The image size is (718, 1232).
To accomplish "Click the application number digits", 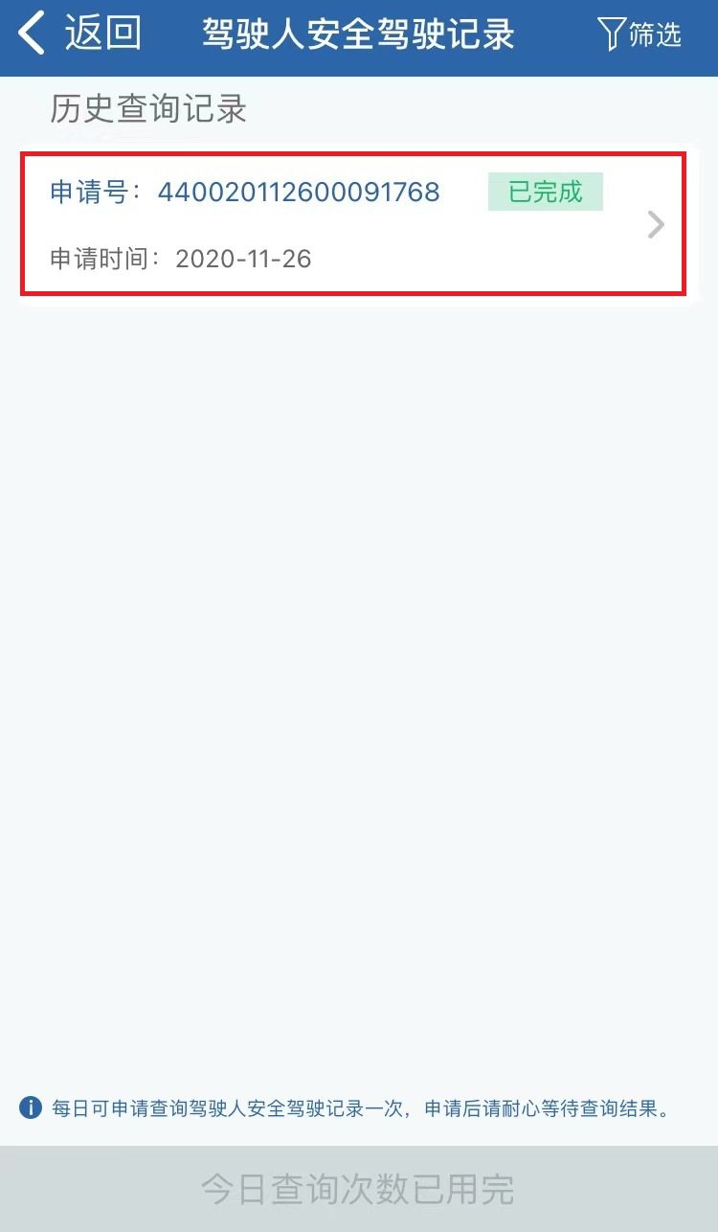I will click(299, 192).
